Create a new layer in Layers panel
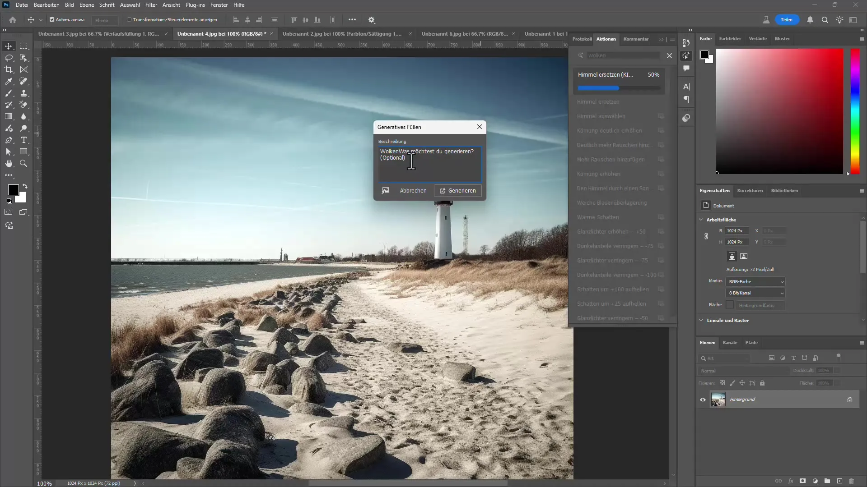Screen dimensions: 867x487 point(839,481)
